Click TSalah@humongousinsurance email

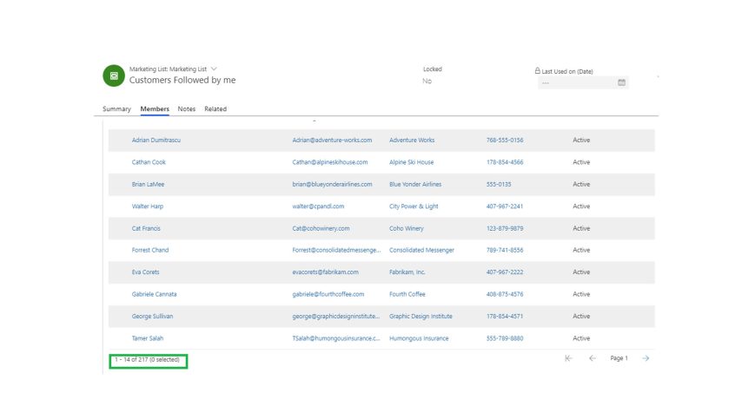point(335,338)
